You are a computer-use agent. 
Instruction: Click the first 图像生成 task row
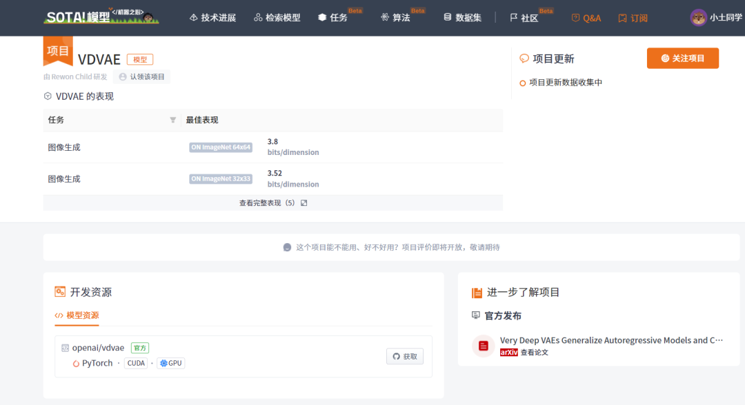[x=272, y=147]
